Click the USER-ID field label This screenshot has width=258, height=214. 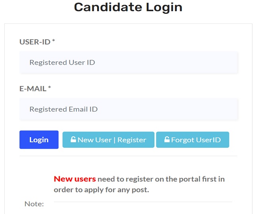pos(35,42)
